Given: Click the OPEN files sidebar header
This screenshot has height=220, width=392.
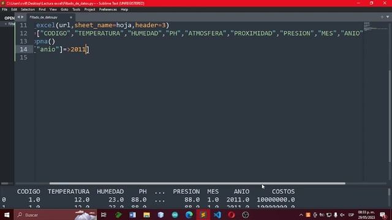Looking at the screenshot, I should [x=9, y=18].
